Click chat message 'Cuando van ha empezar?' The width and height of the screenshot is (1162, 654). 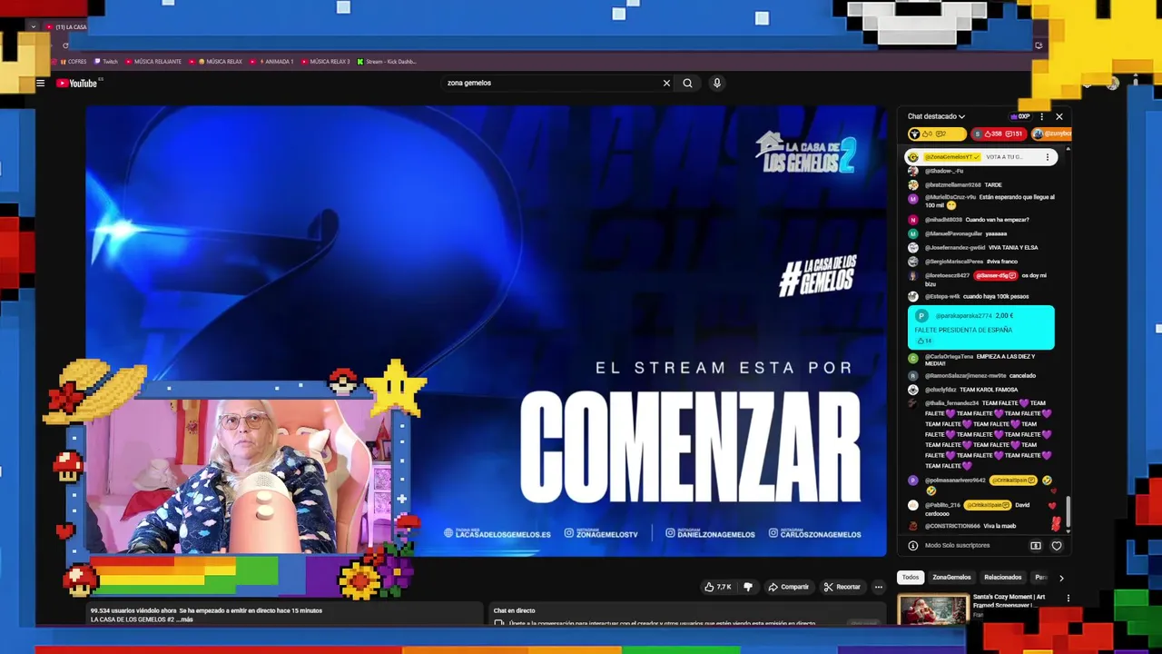point(997,220)
